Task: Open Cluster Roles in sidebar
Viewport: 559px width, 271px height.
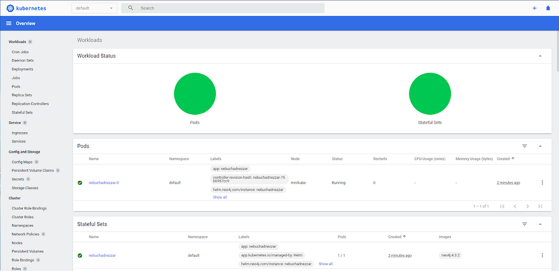Action: (x=23, y=217)
